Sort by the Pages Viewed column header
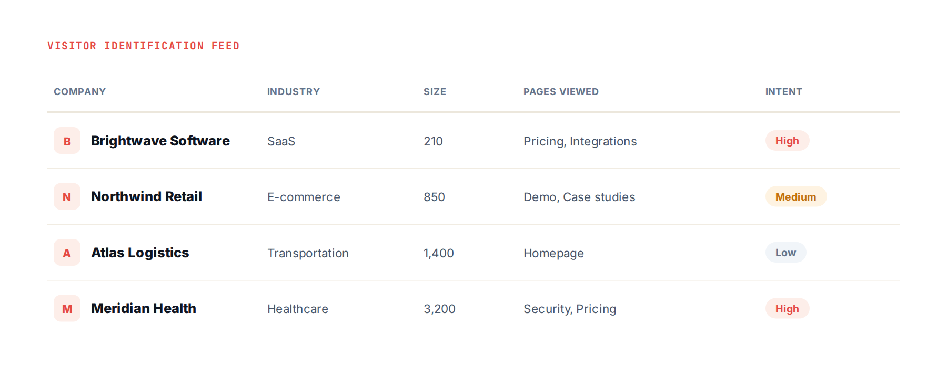 coord(561,92)
